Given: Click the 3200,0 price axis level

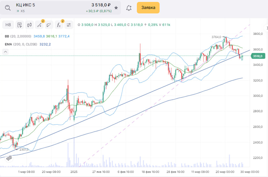Looking at the screenshot, I should pos(257,81).
